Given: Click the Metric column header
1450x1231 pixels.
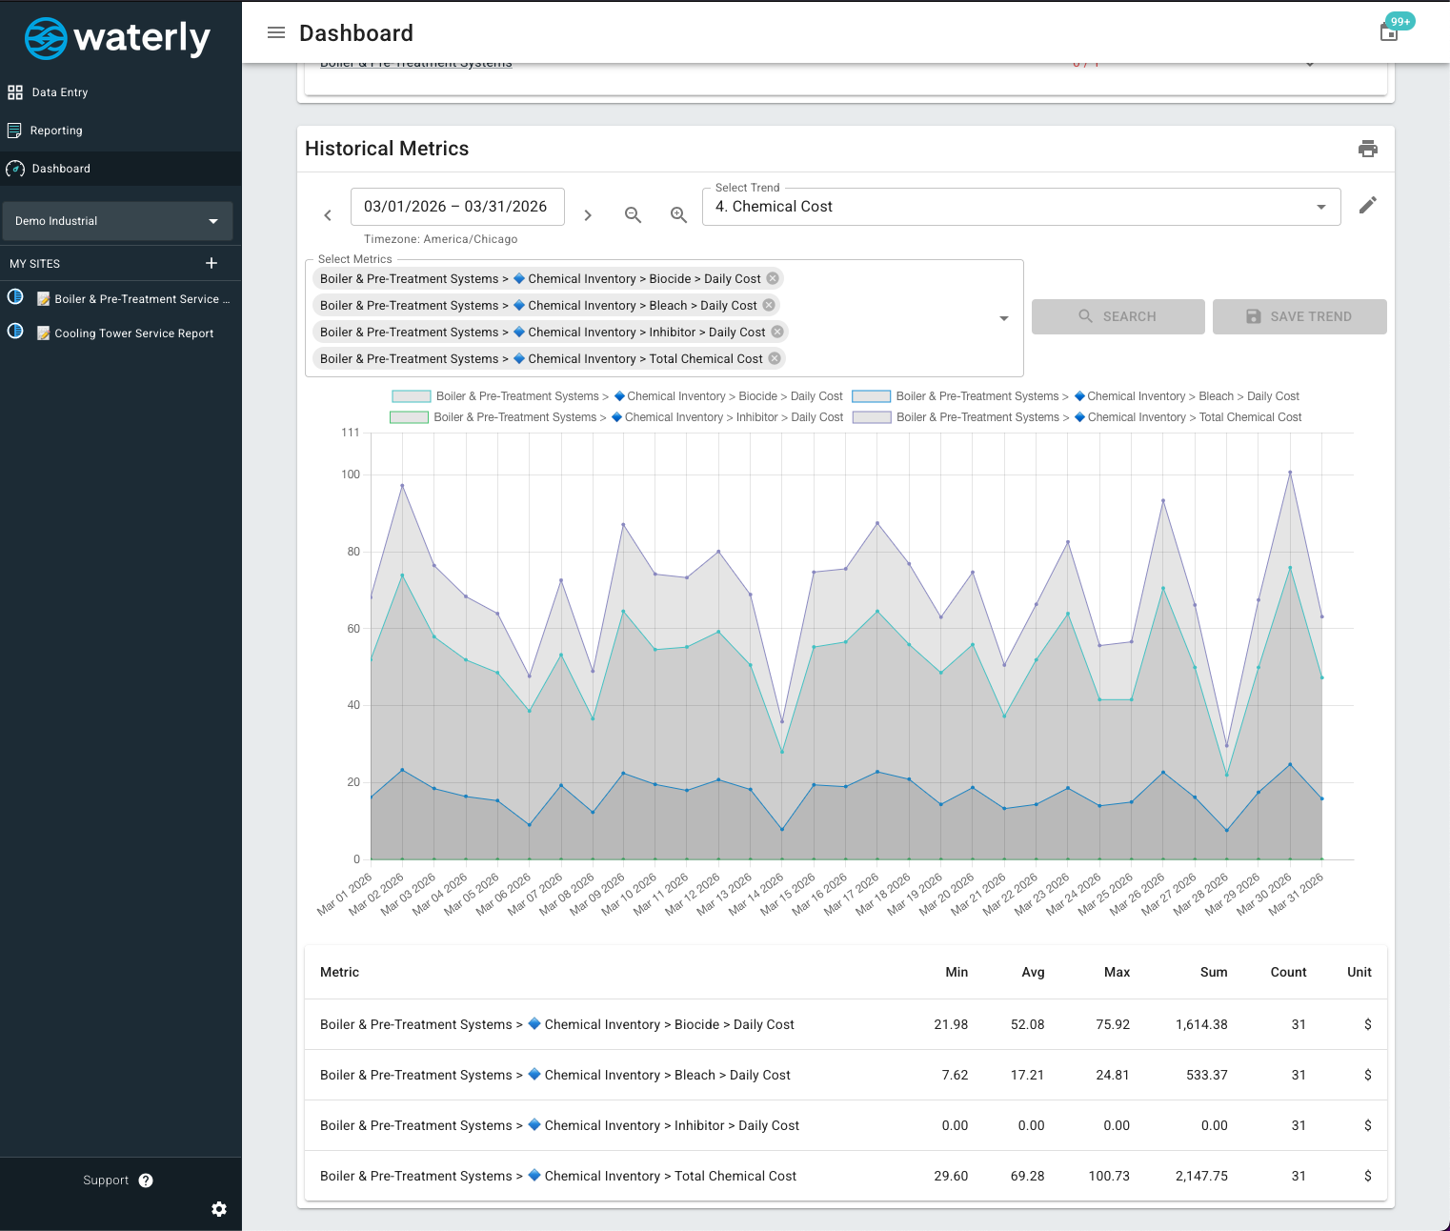Looking at the screenshot, I should point(340,973).
